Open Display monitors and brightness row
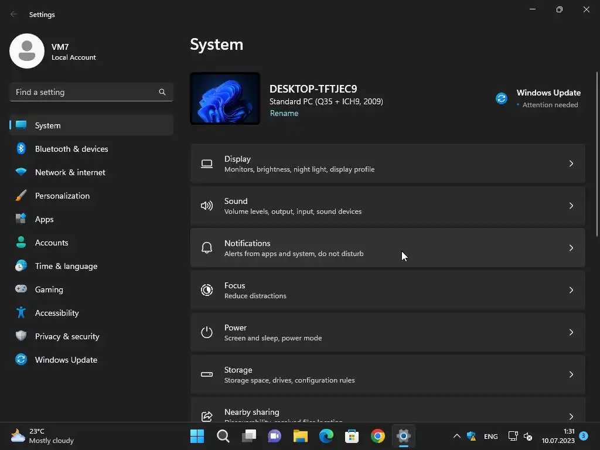The height and width of the screenshot is (450, 600). (x=388, y=163)
